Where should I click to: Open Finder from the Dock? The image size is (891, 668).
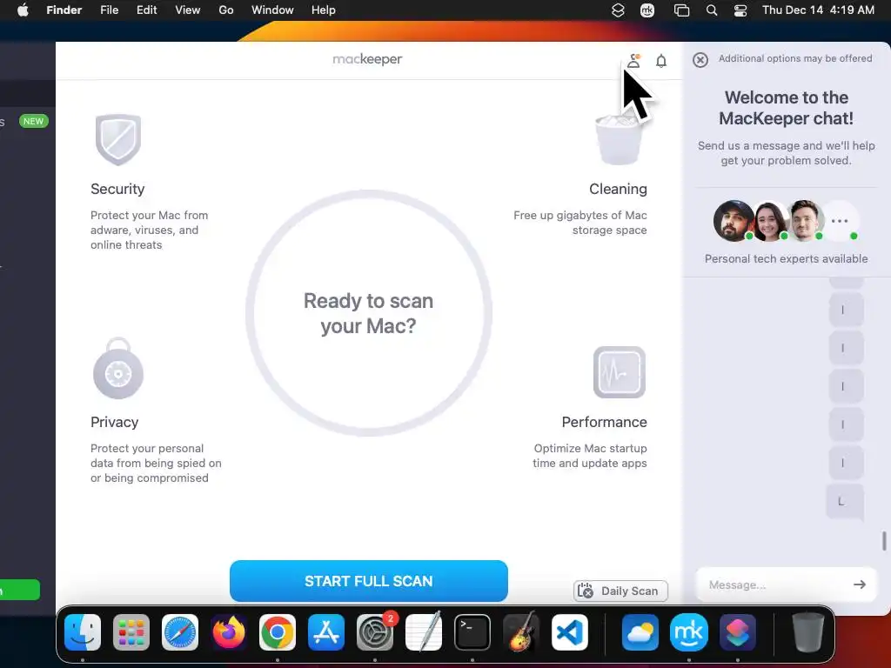click(x=83, y=632)
